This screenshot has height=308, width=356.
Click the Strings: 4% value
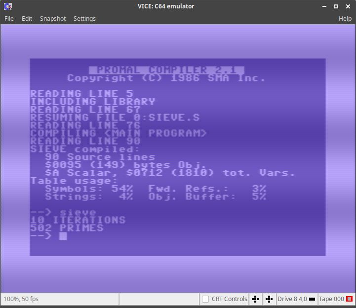pyautogui.click(x=89, y=196)
